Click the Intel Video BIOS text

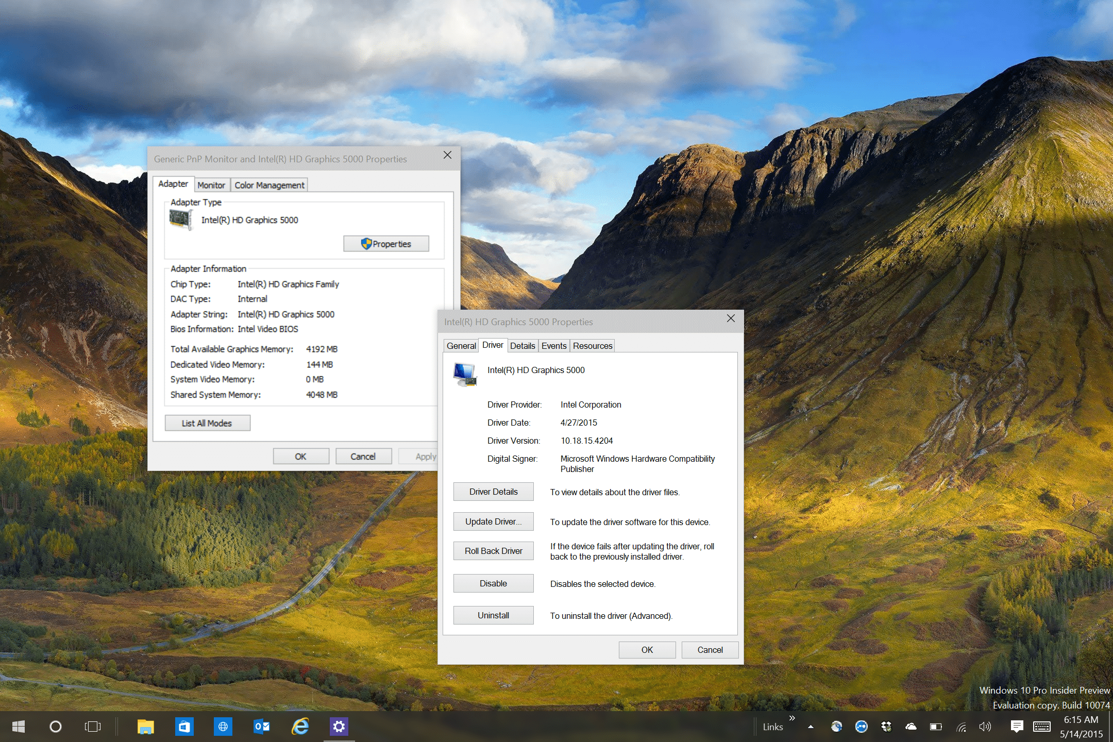point(268,329)
